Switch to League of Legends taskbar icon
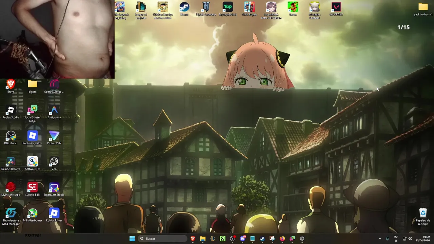Image resolution: width=434 pixels, height=244 pixels. [x=213, y=239]
